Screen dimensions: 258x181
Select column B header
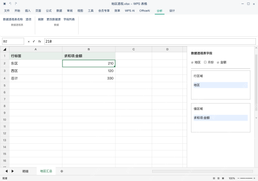click(x=89, y=49)
